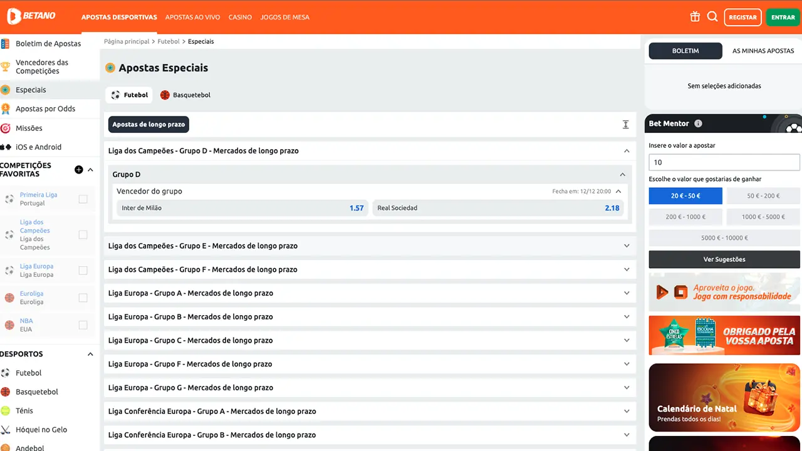Image resolution: width=802 pixels, height=451 pixels.
Task: Collapse the Competições Favoritas list
Action: point(90,170)
